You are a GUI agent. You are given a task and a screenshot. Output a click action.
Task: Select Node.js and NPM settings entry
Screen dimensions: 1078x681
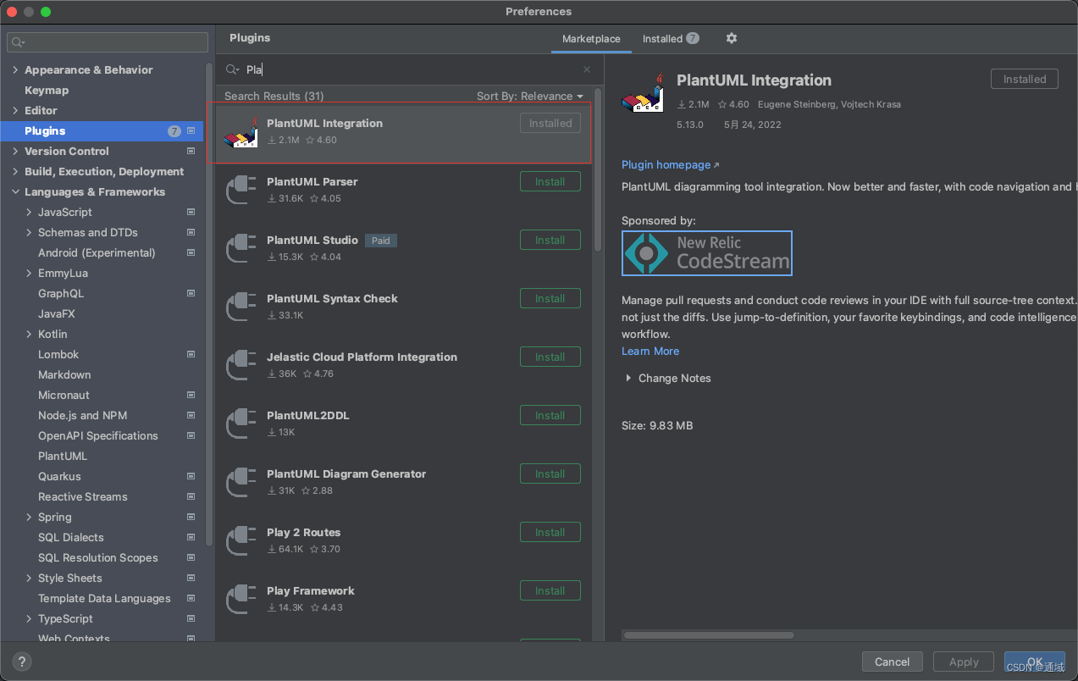tap(82, 416)
